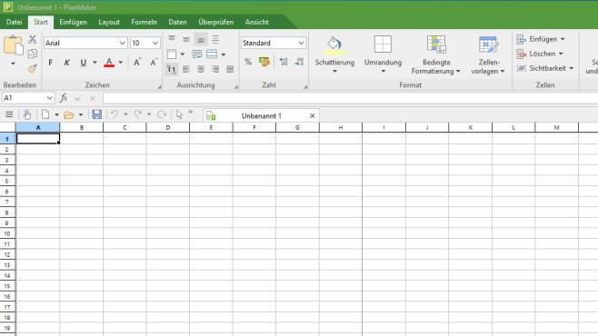This screenshot has width=598, height=336.
Task: Open the Standard number format dropdown
Action: click(302, 43)
